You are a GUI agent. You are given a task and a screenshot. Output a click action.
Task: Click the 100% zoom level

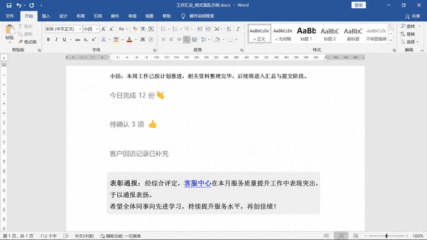[x=418, y=236]
